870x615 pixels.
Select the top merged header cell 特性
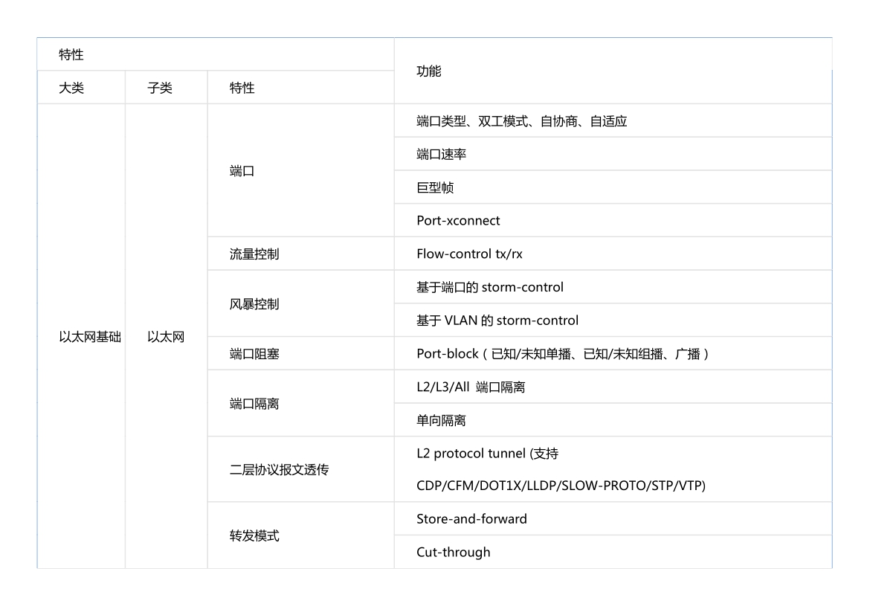[216, 54]
